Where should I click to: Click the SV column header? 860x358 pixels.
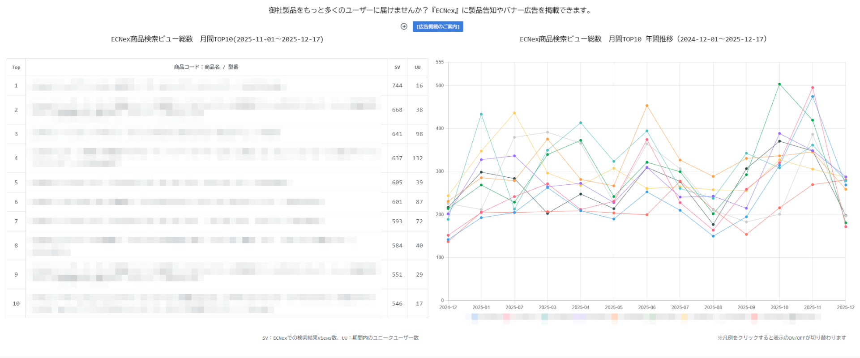pyautogui.click(x=397, y=67)
